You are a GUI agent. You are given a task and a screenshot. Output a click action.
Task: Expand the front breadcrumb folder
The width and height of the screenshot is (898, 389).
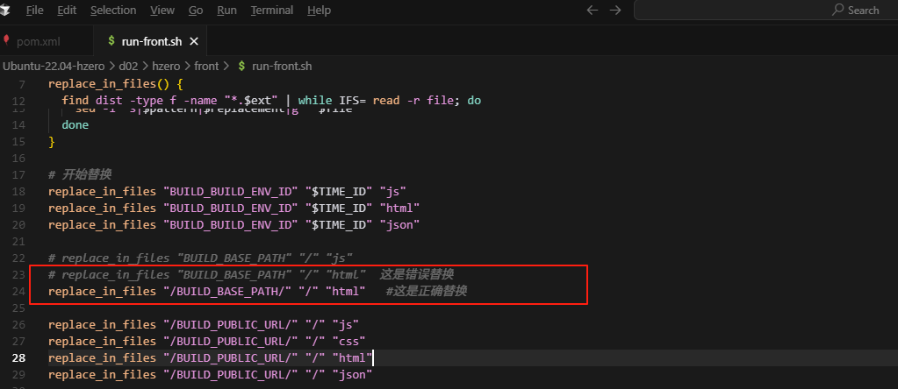(x=206, y=66)
